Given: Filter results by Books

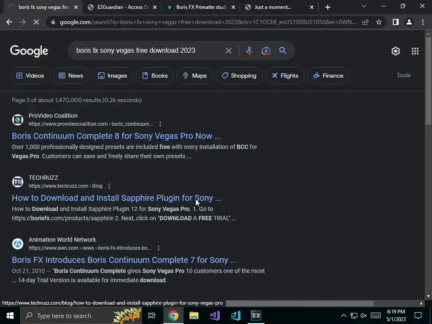Looking at the screenshot, I should tap(154, 76).
